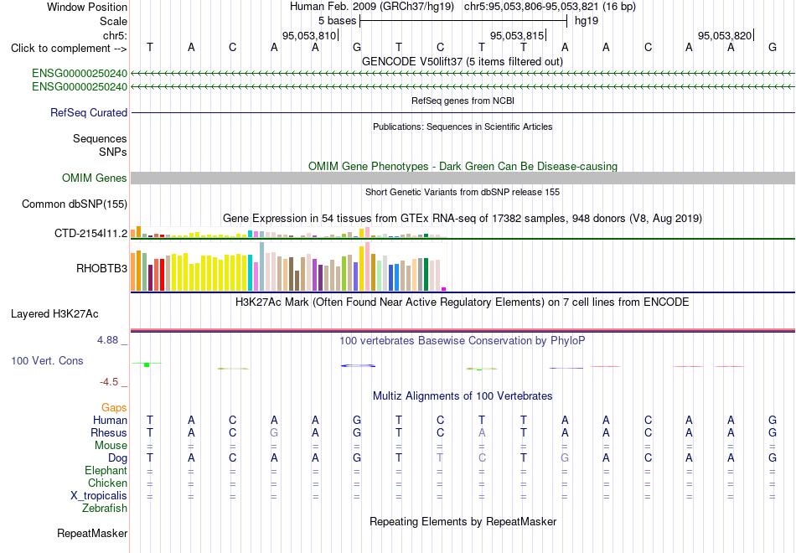Click 'Short Genetic Variants from dbSNP' title
Image resolution: width=796 pixels, height=553 pixels.
coord(463,192)
